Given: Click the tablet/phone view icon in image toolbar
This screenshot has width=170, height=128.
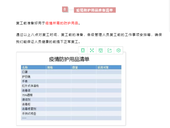Looking at the screenshot, I should point(83,50).
